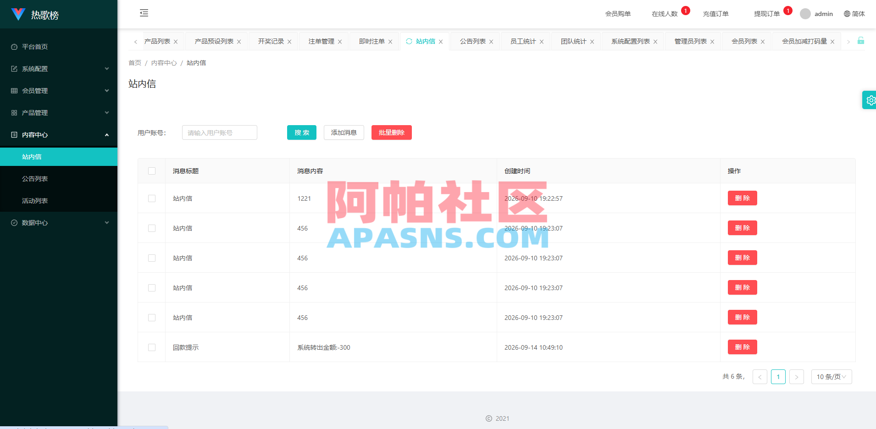876x429 pixels.
Task: Switch to the 系统配置列表 tab
Action: coord(631,41)
